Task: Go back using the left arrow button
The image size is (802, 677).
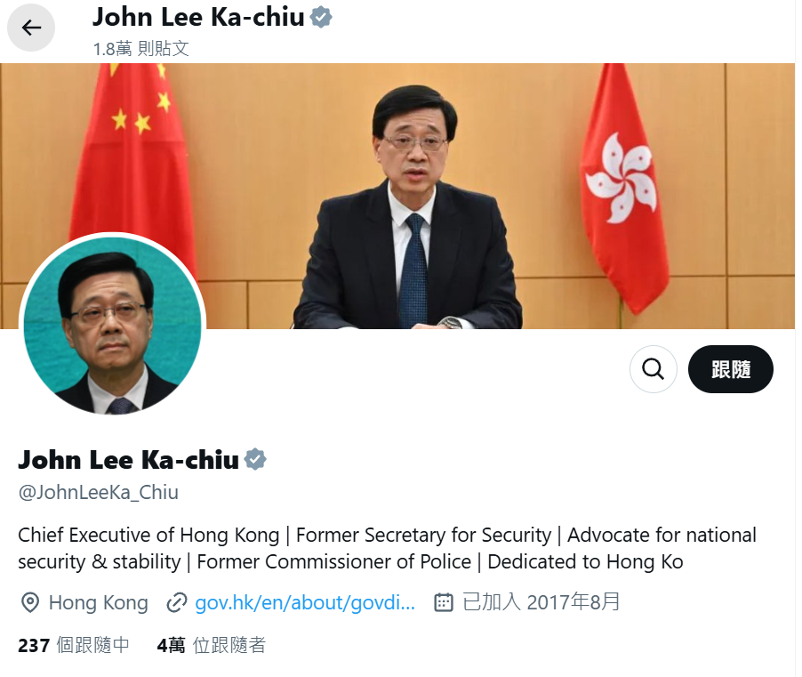Action: coord(31,28)
